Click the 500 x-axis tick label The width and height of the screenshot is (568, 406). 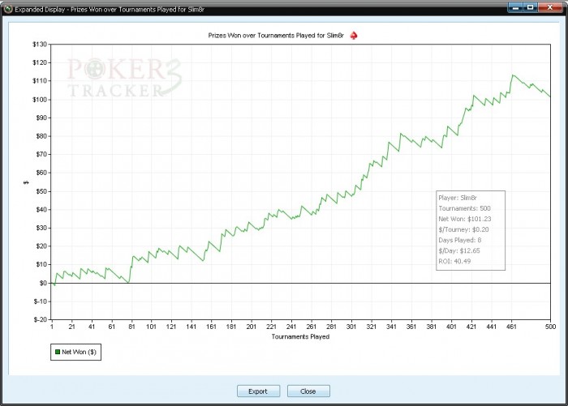pos(550,327)
